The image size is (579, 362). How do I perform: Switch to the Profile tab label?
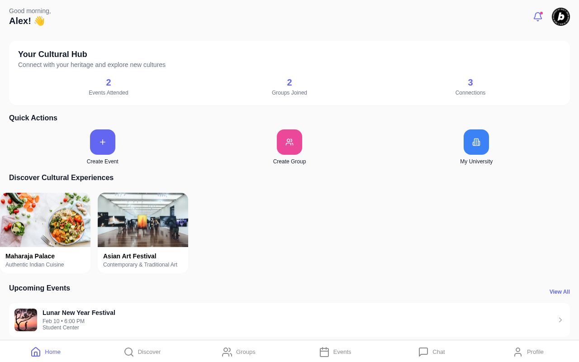(535, 352)
